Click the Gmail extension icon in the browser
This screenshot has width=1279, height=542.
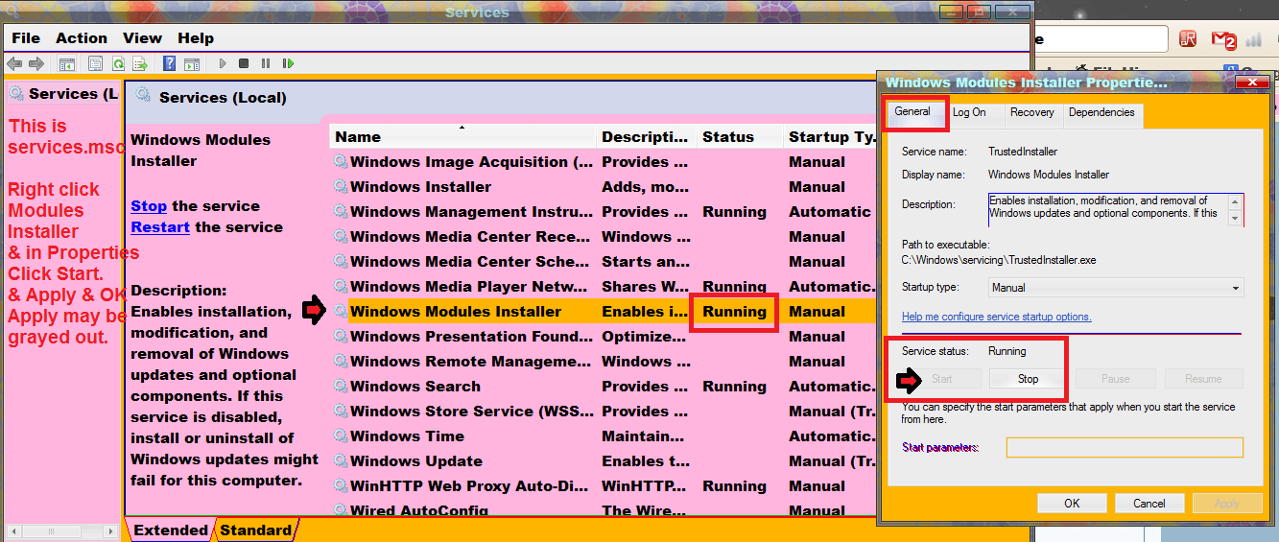coord(1223,40)
